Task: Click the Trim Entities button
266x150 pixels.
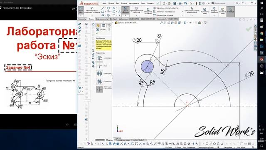Action: pyautogui.click(x=126, y=10)
